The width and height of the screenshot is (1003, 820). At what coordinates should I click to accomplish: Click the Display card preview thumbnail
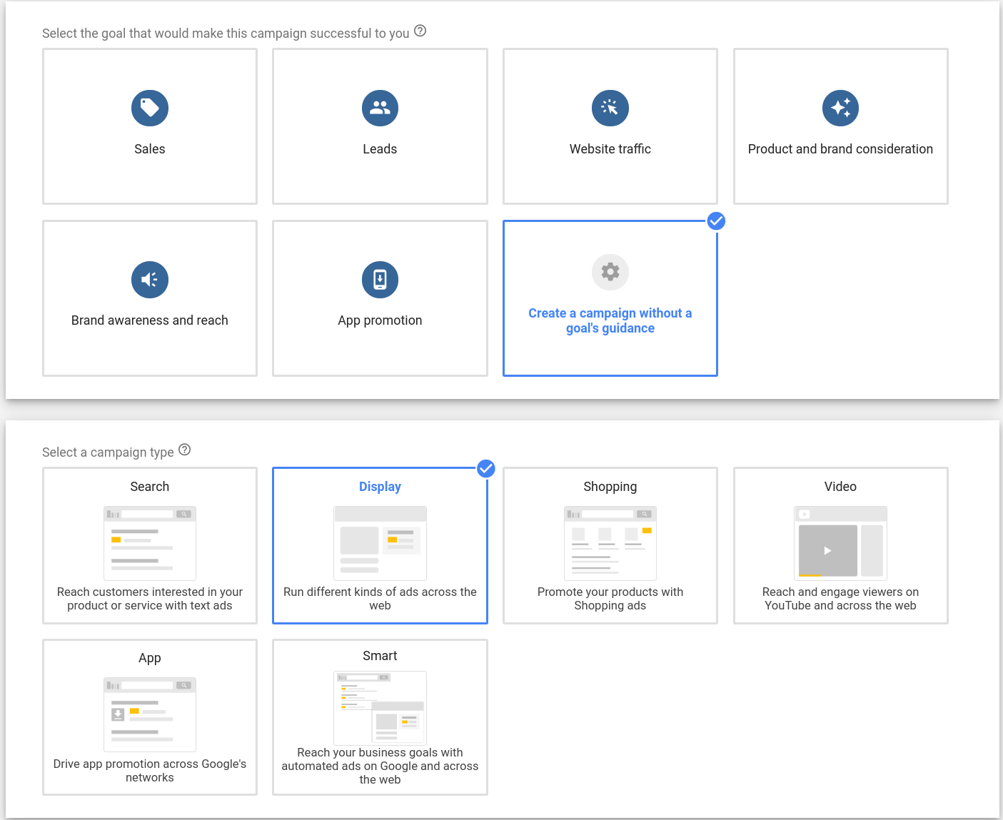[x=380, y=543]
